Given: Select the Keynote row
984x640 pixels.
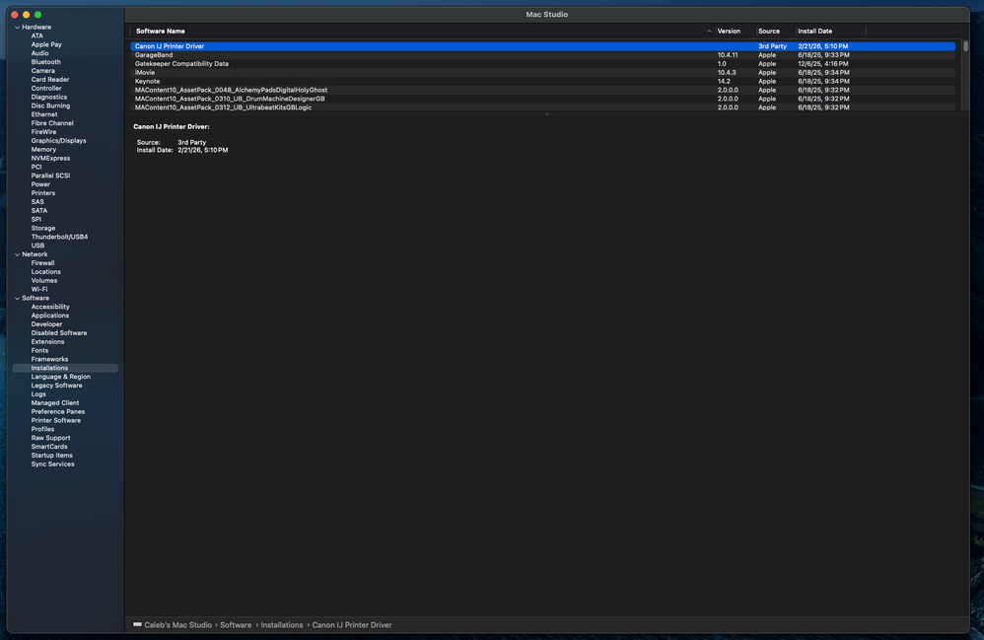Looking at the screenshot, I should tap(542, 82).
